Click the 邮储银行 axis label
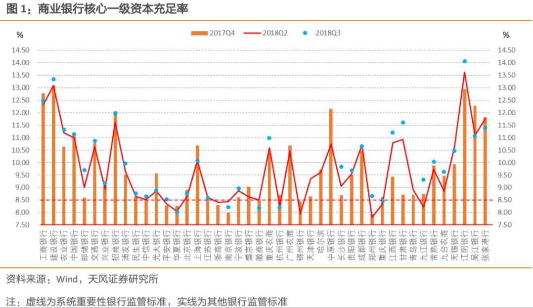Screen dimensions: 533x308 (x=85, y=245)
